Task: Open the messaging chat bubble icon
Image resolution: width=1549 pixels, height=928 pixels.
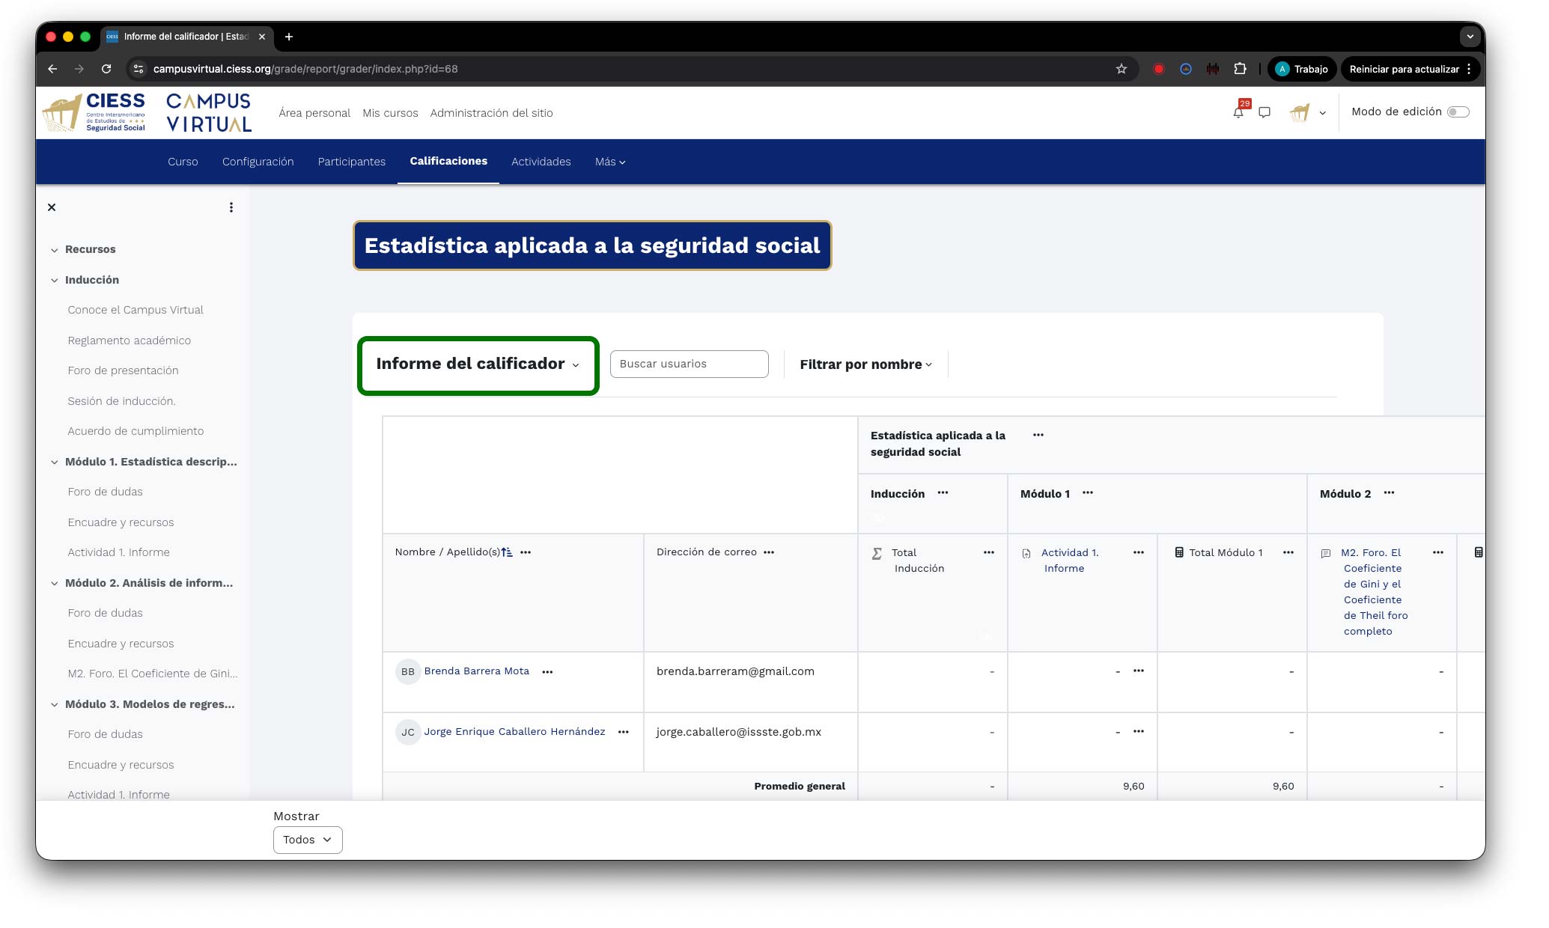Action: 1265,113
